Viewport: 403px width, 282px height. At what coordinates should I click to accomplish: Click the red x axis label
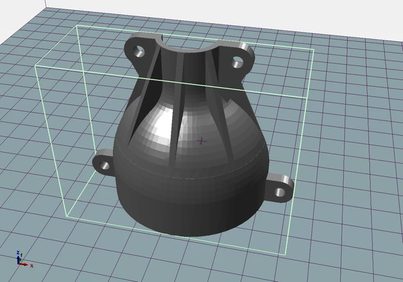[31, 266]
